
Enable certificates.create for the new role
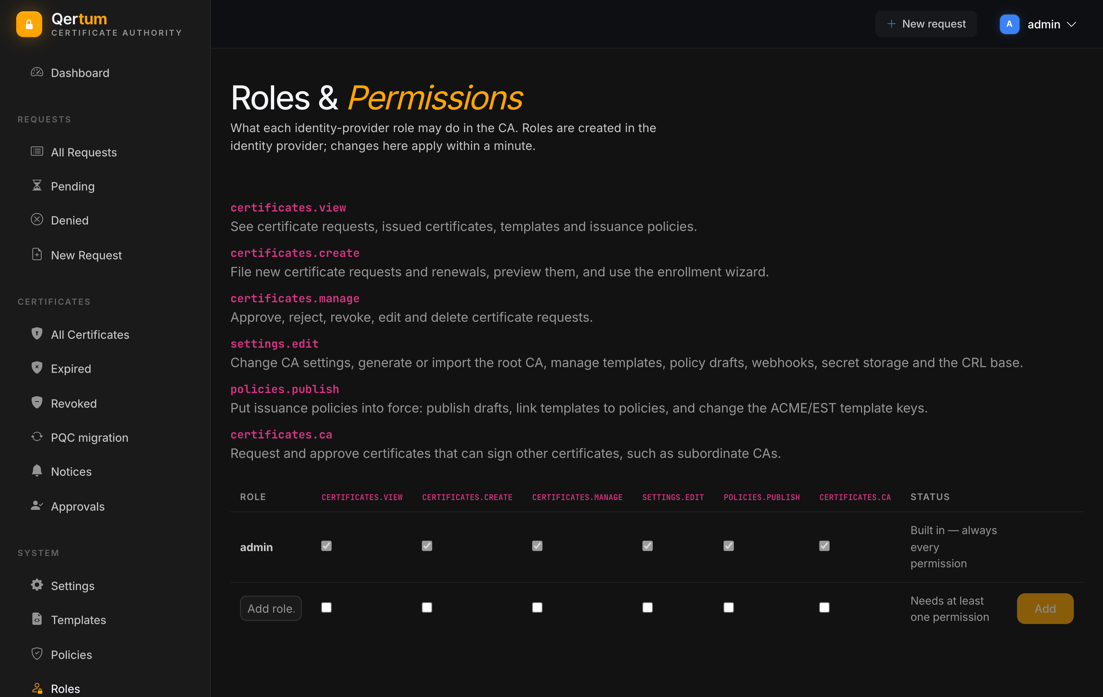(x=427, y=607)
